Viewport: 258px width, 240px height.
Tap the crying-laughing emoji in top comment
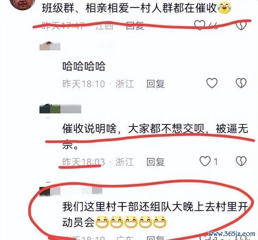(x=225, y=8)
